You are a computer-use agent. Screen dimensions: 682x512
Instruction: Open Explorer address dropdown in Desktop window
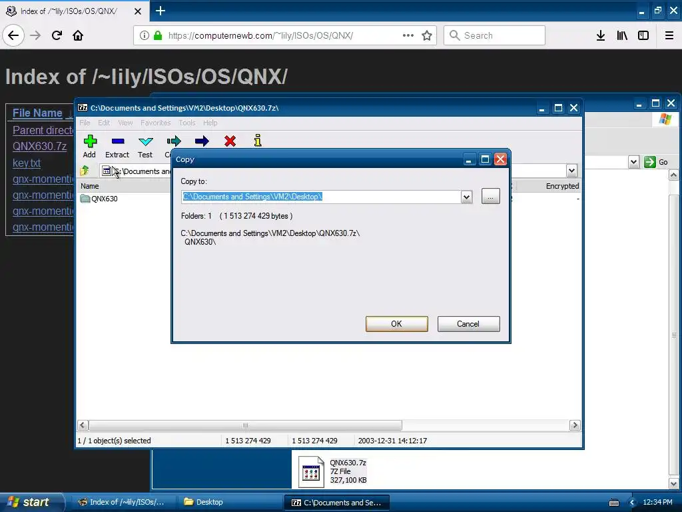[x=634, y=162]
